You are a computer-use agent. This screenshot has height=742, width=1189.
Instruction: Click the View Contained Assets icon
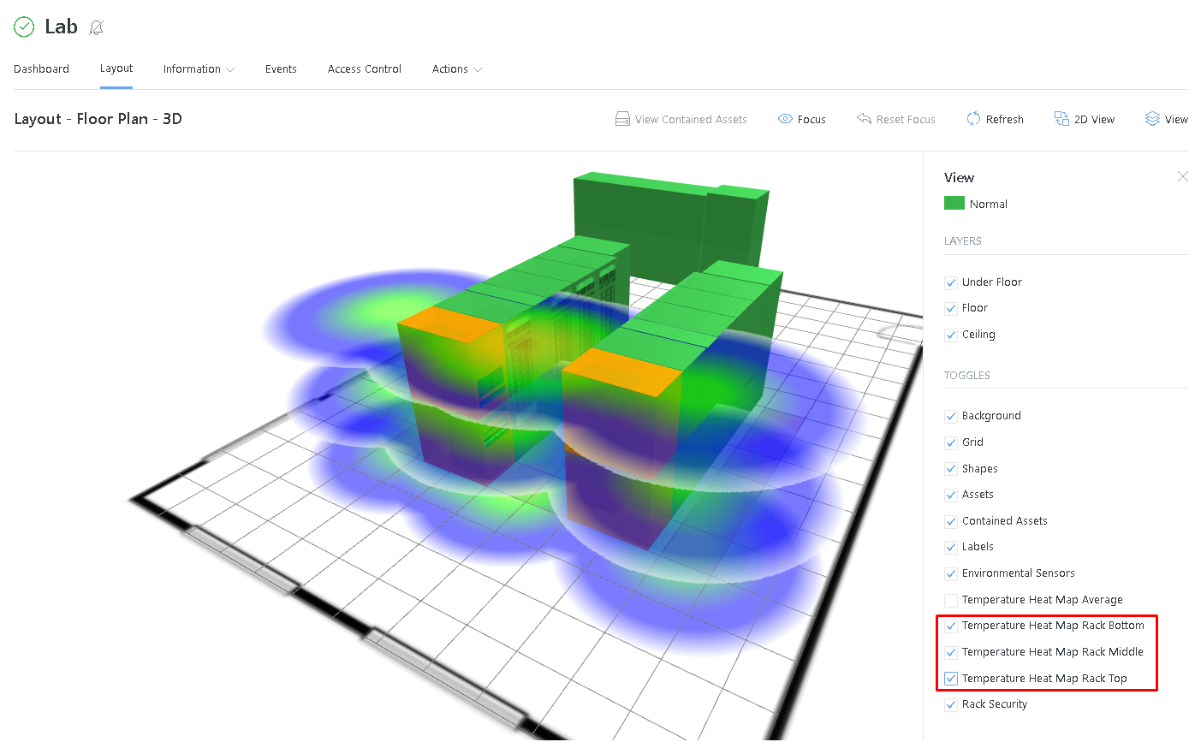[622, 119]
